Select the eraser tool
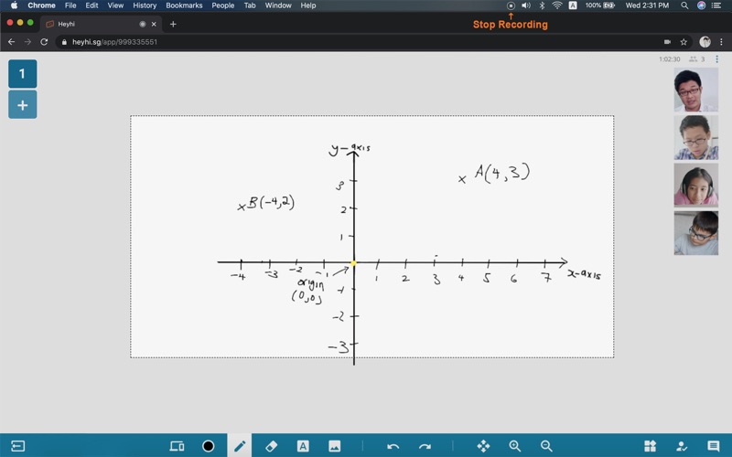 [x=271, y=446]
